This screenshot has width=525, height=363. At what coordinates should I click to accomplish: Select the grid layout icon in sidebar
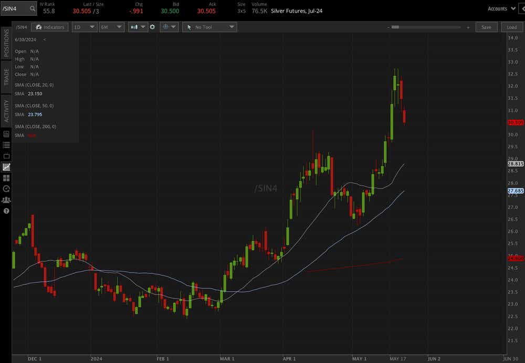pyautogui.click(x=6, y=178)
